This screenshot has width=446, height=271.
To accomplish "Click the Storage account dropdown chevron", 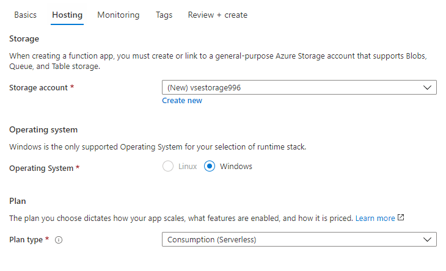I will point(427,87).
